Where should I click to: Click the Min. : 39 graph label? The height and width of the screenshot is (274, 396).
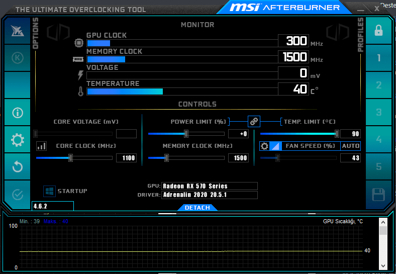coord(30,221)
